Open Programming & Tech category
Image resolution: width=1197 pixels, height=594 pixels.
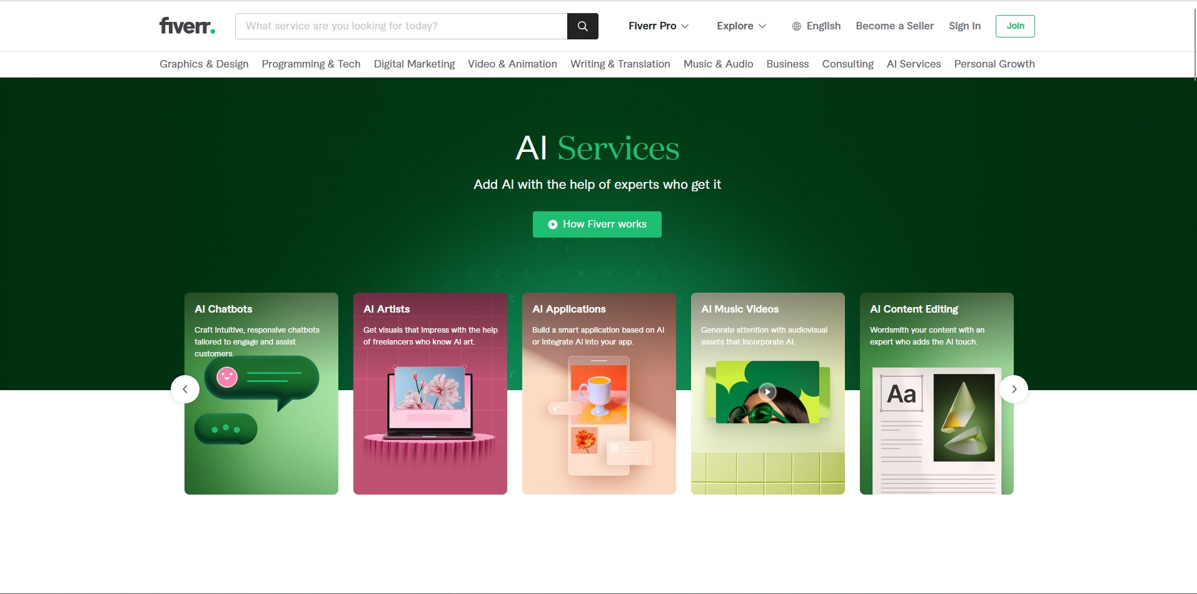click(x=311, y=64)
